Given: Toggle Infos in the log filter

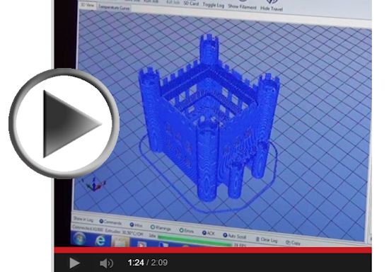Looking at the screenshot, I should [137, 225].
